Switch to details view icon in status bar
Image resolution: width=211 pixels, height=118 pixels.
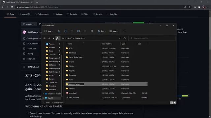[x=171, y=103]
